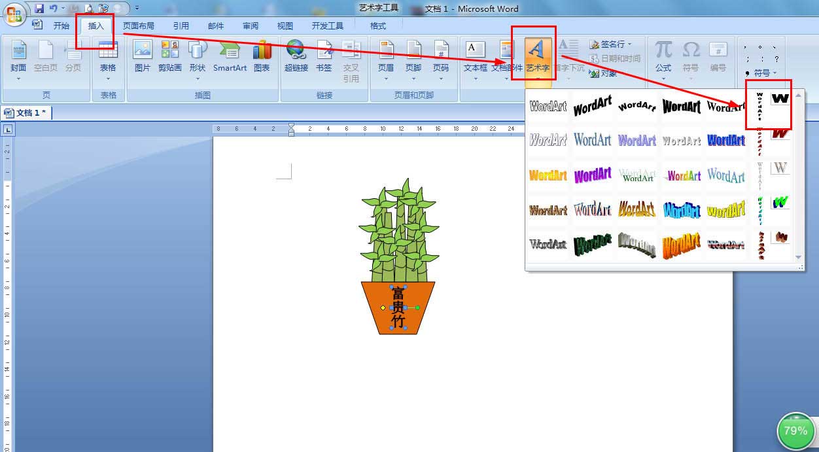Click the 日期和时间 button
This screenshot has height=452, width=819.
615,59
